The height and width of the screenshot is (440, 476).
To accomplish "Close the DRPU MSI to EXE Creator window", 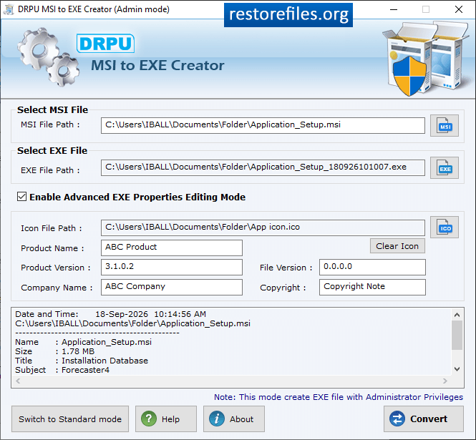I will click(459, 9).
